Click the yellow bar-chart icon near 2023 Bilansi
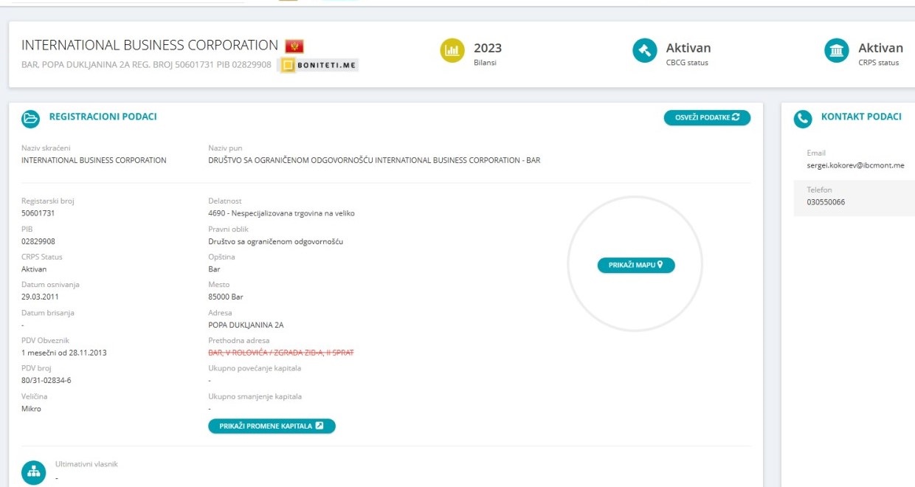The image size is (915, 487). point(452,50)
